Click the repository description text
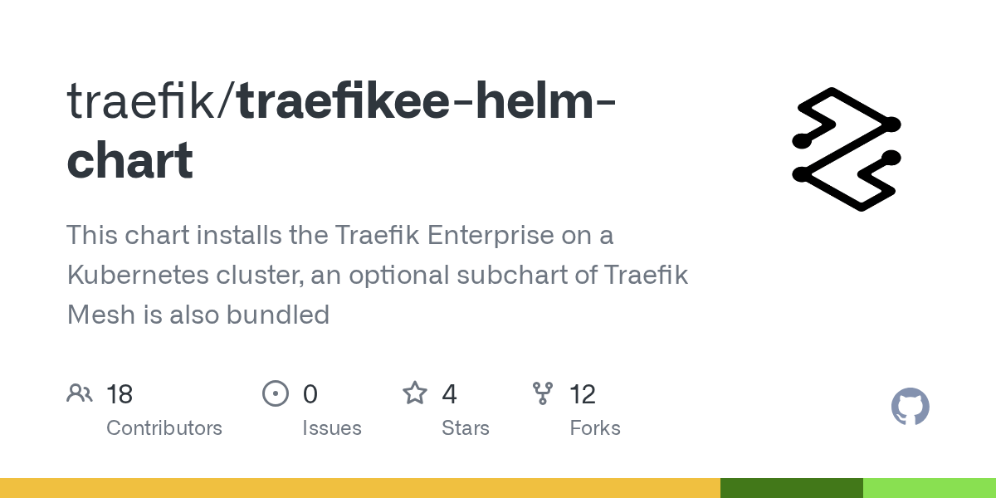The image size is (996, 498). coord(378,275)
